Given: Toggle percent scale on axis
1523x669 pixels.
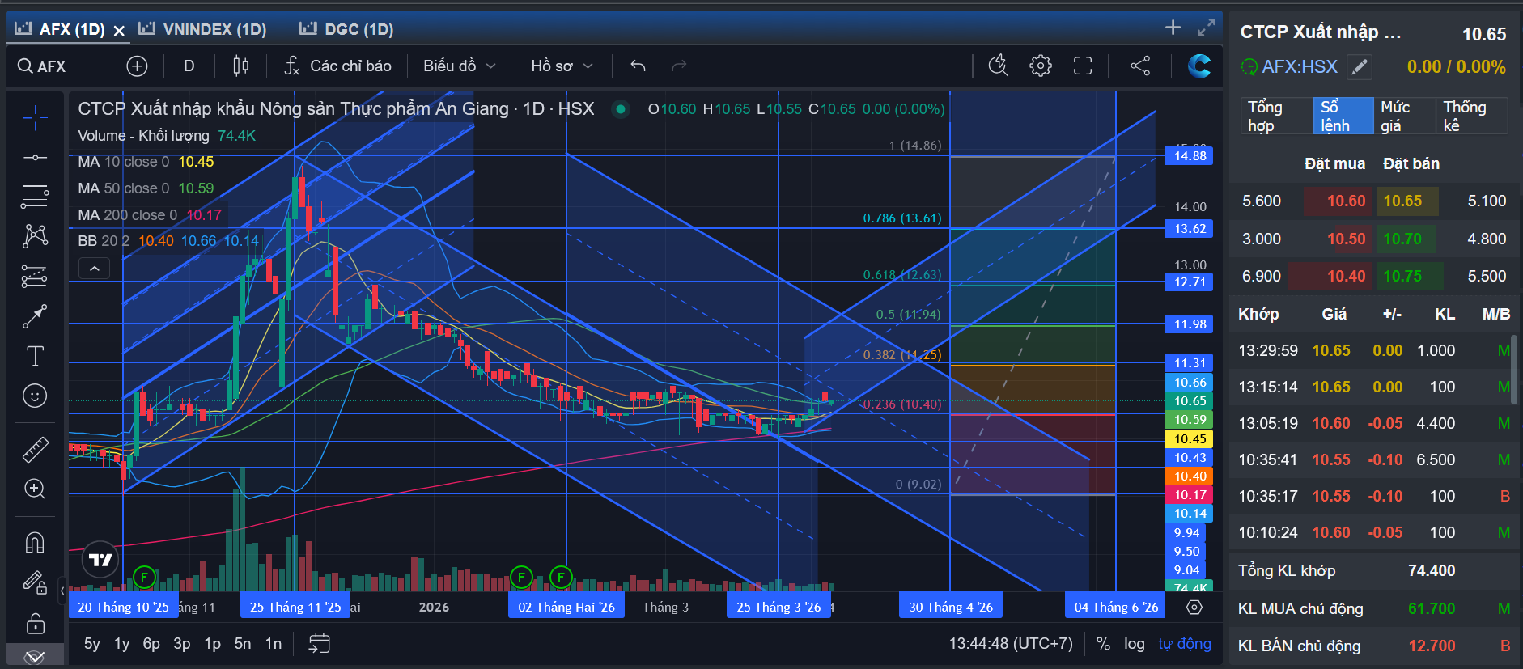Looking at the screenshot, I should point(1103,644).
